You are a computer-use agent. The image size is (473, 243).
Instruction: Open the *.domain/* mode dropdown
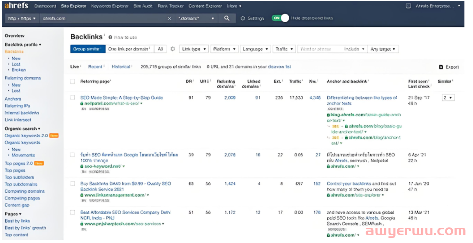pyautogui.click(x=196, y=18)
